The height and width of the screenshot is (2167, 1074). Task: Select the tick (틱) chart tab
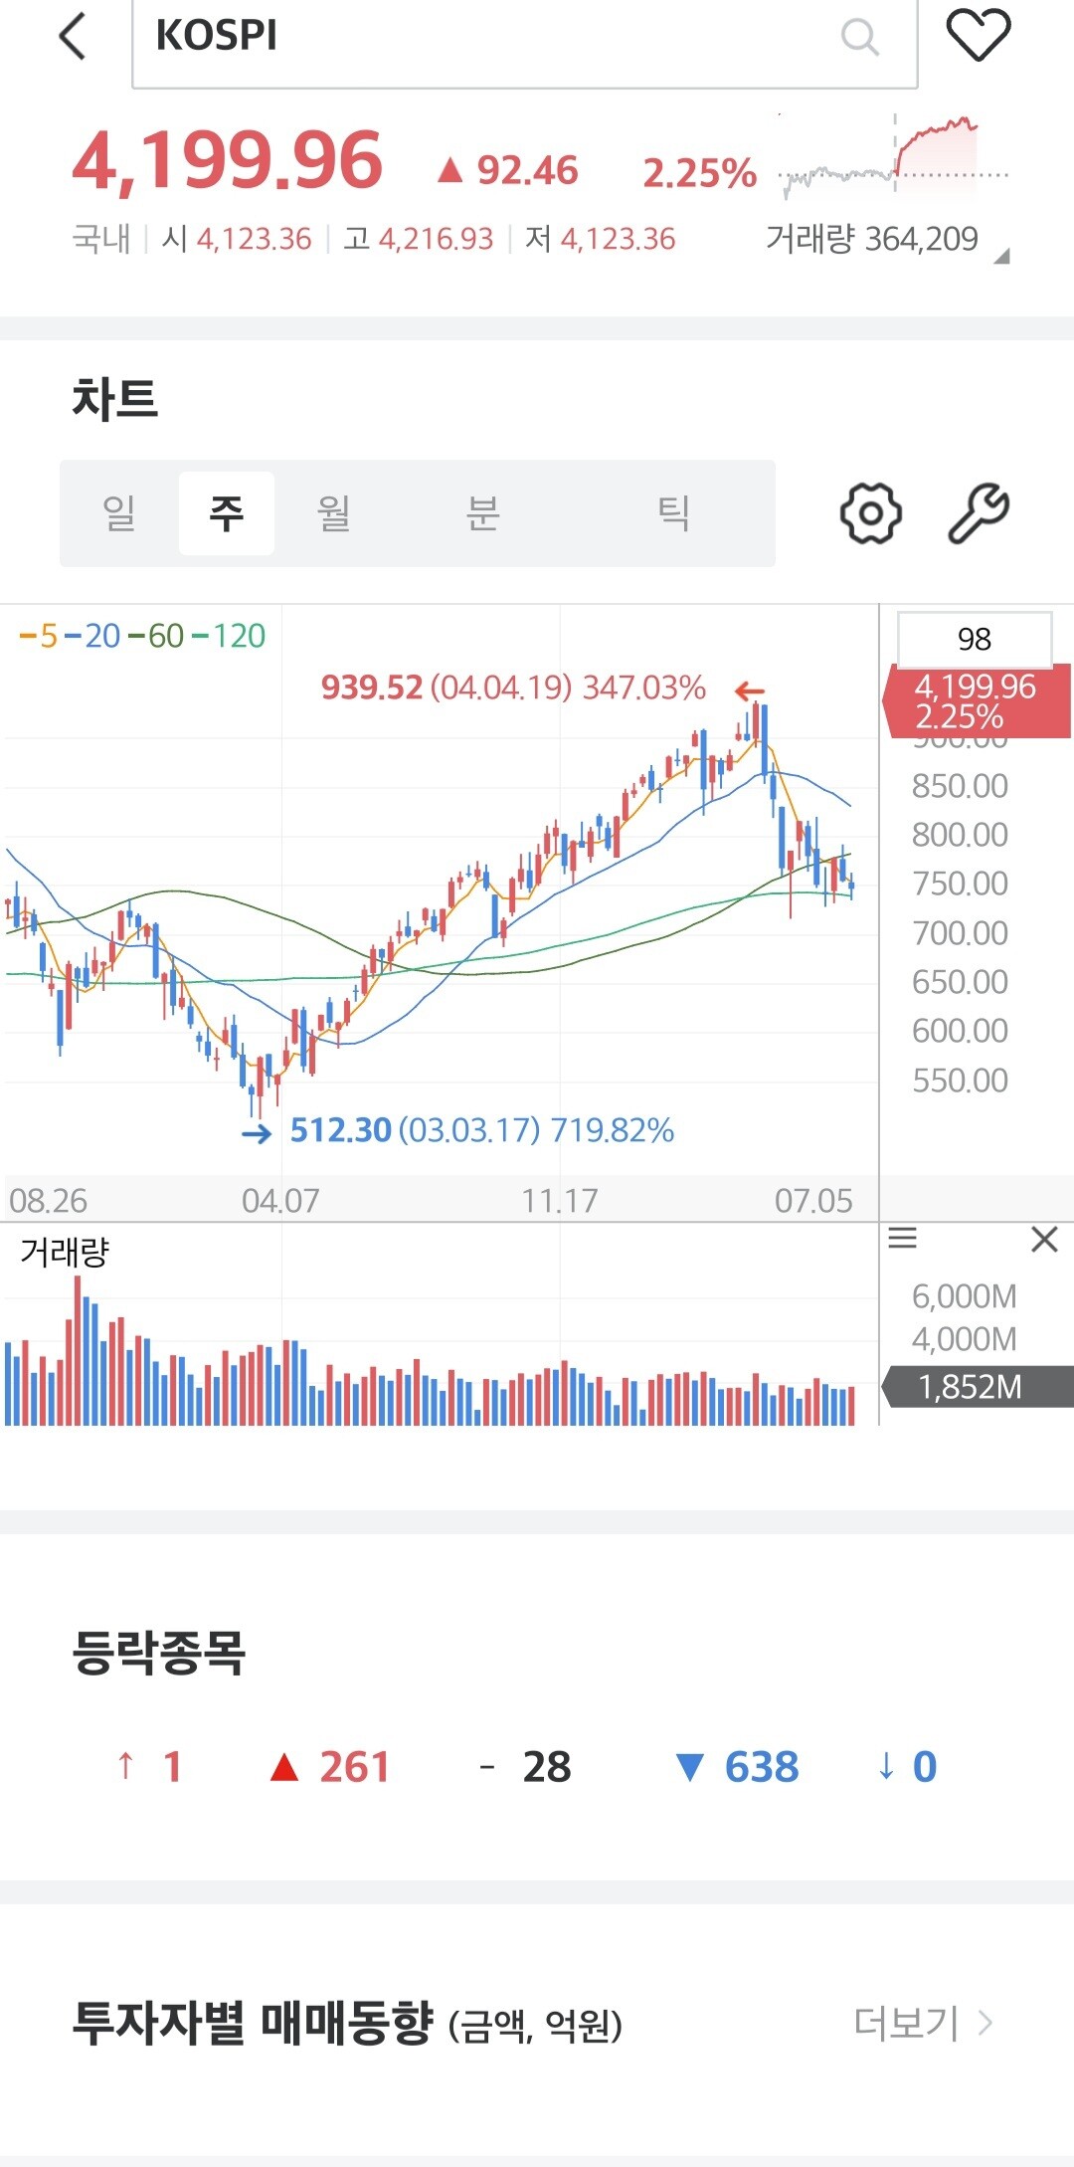[x=673, y=513]
